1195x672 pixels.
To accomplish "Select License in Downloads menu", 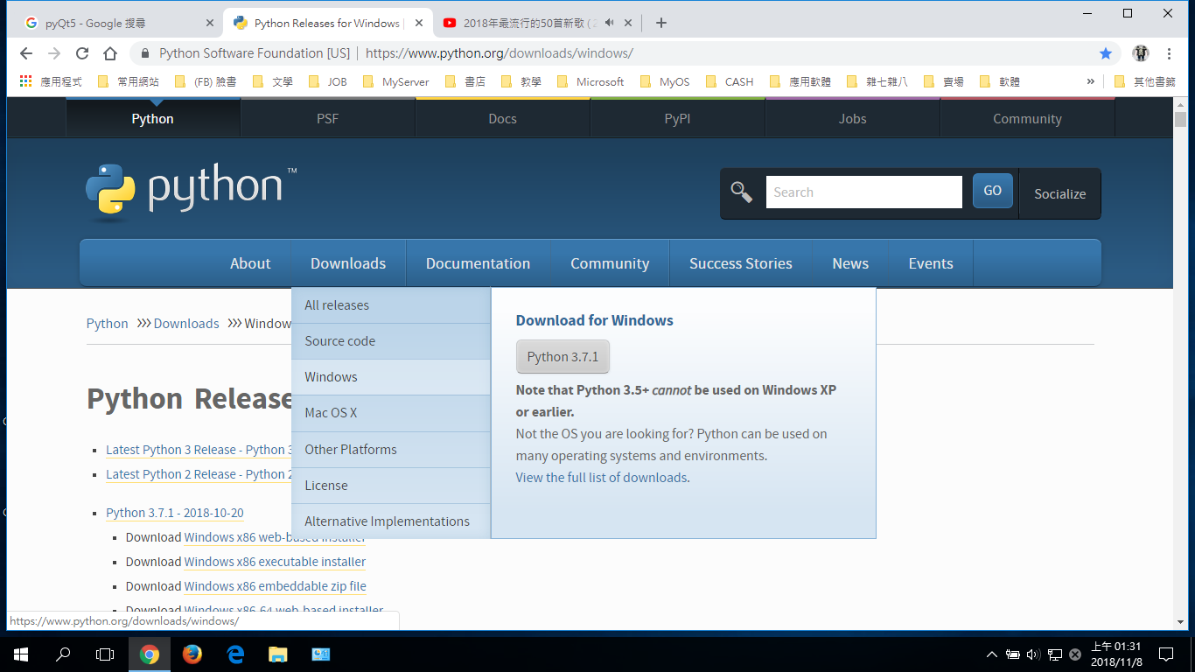I will pyautogui.click(x=391, y=486).
